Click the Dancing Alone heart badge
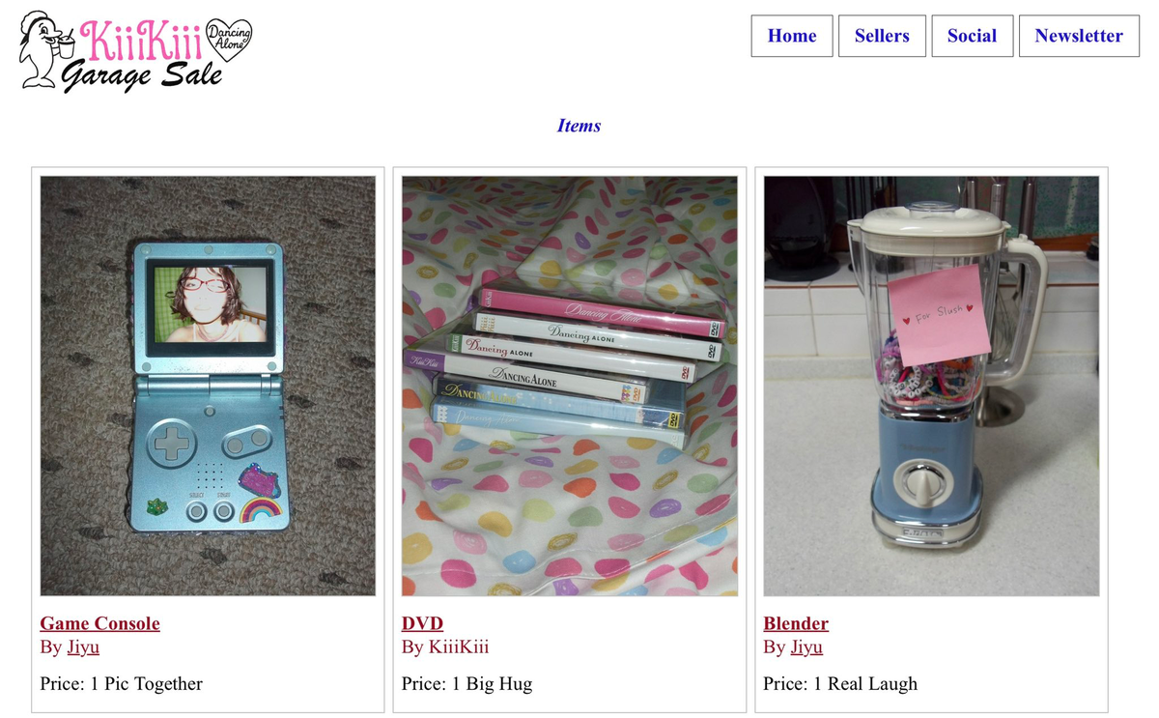 tap(230, 39)
